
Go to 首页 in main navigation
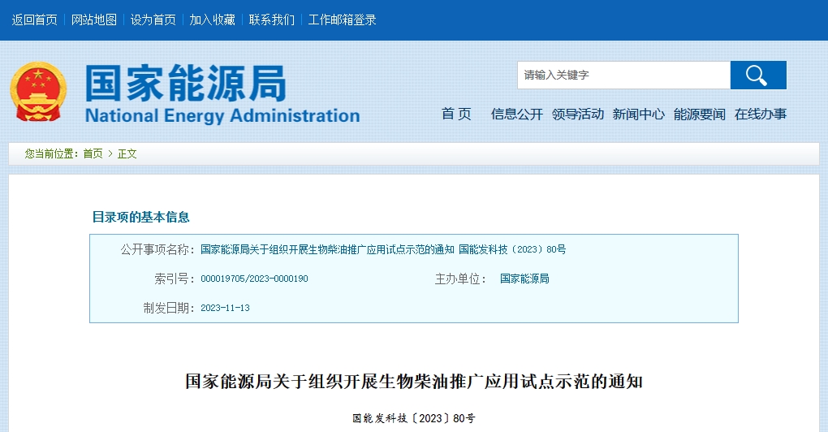pyautogui.click(x=456, y=114)
